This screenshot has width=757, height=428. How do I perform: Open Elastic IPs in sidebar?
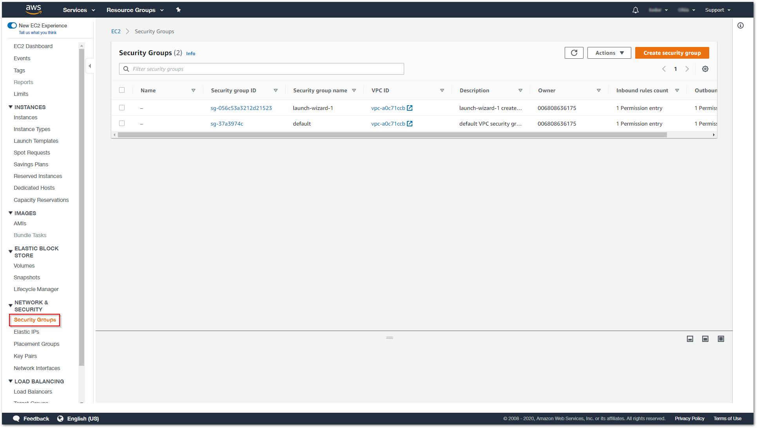coord(26,332)
